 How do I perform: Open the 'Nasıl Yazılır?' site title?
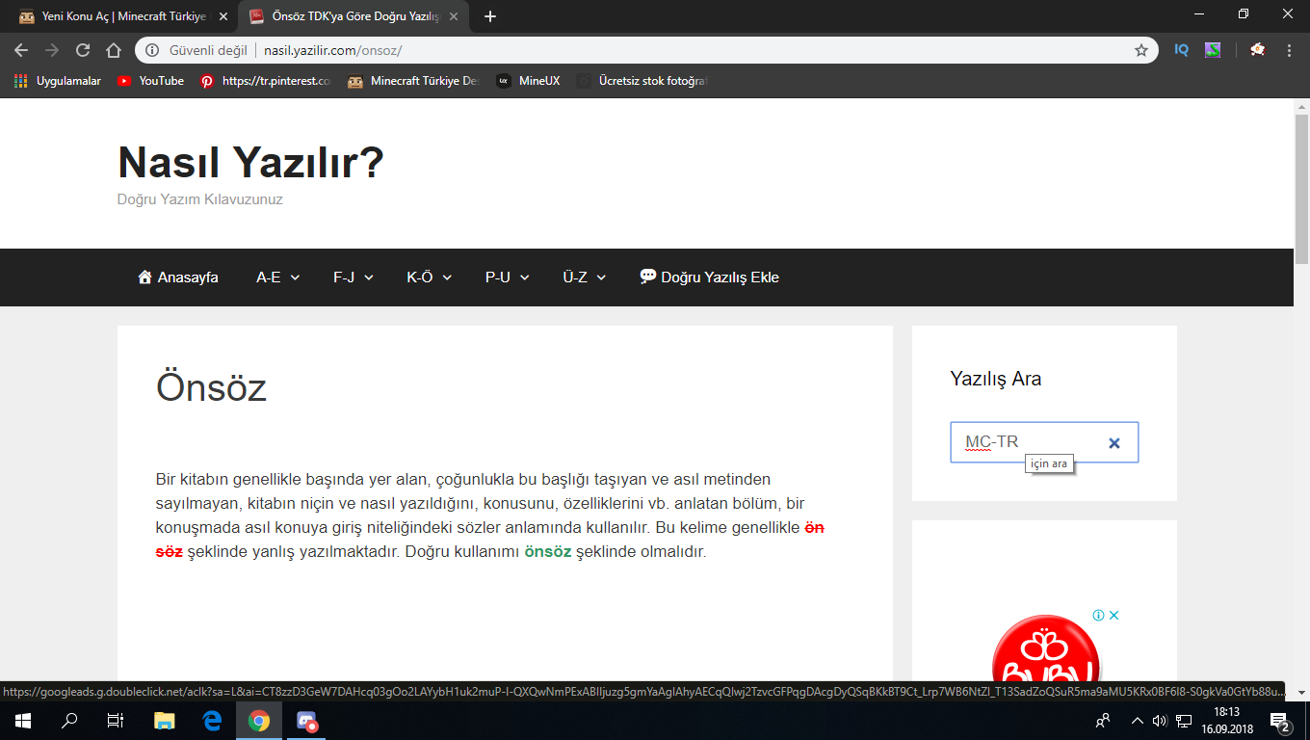250,162
